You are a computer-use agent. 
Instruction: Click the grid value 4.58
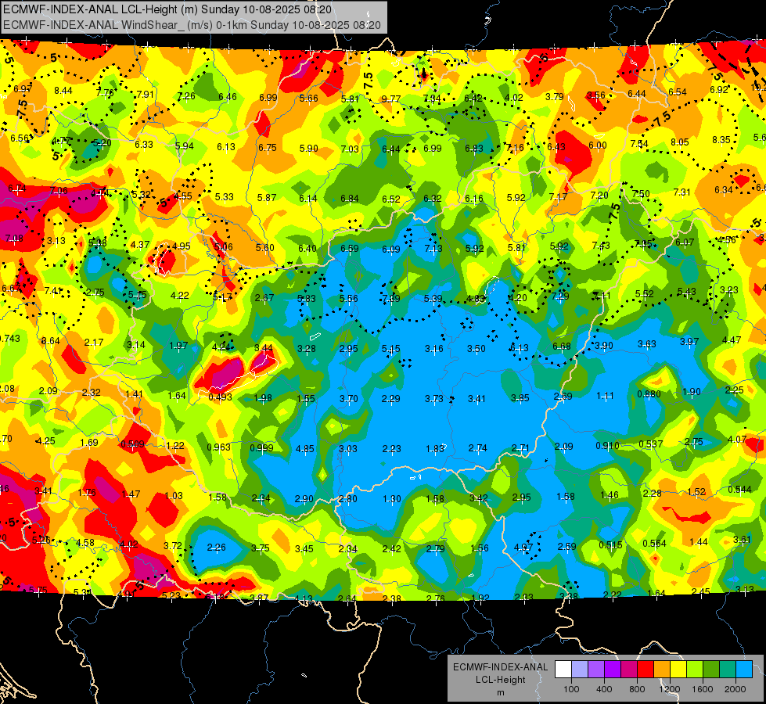tap(85, 543)
